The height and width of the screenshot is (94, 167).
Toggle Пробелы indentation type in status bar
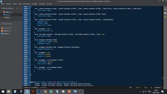(x=157, y=87)
